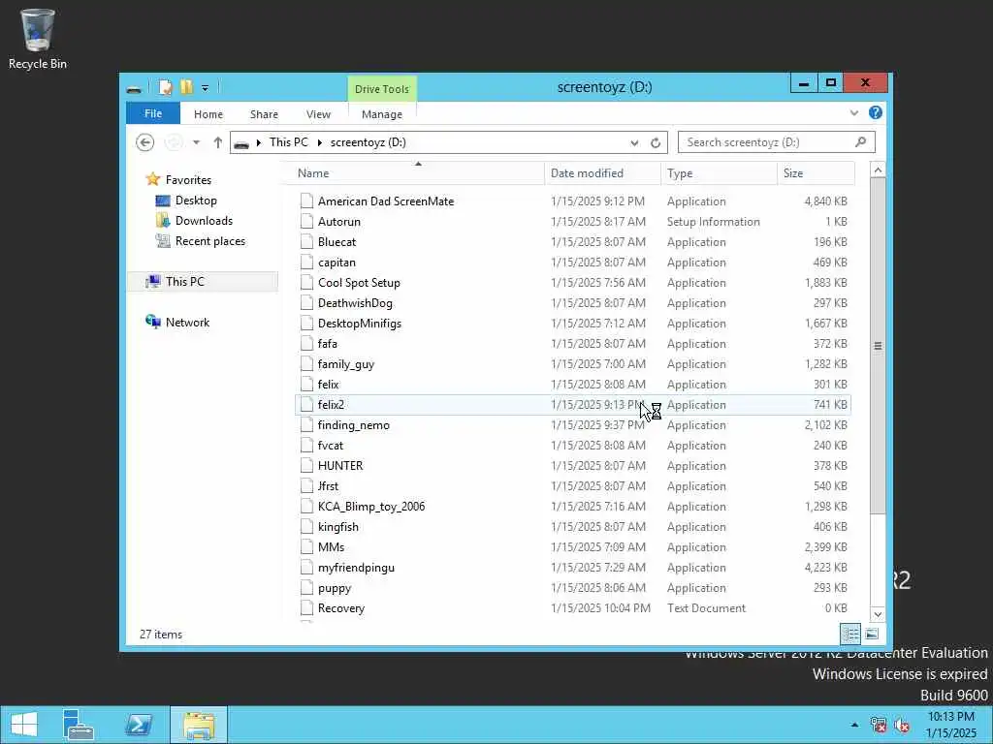The width and height of the screenshot is (993, 744).
Task: Launch Server Manager from taskbar
Action: pos(79,725)
